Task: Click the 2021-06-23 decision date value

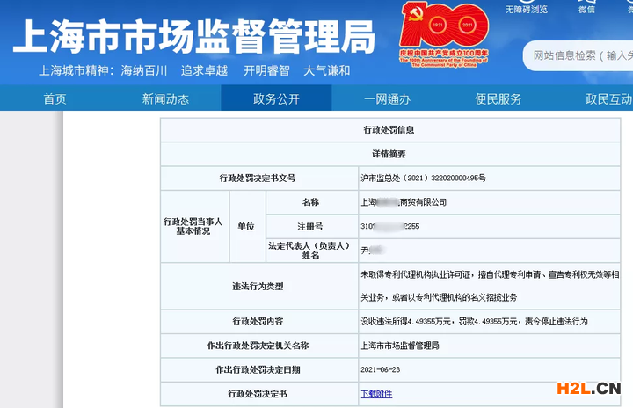Action: click(385, 369)
